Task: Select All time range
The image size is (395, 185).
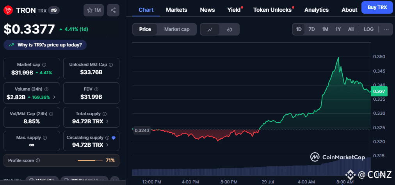Action: pos(351,29)
